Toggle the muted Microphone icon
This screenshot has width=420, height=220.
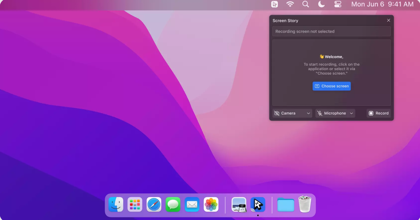click(320, 113)
